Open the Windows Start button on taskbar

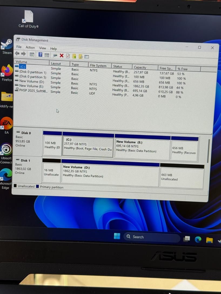pyautogui.click(x=117, y=236)
